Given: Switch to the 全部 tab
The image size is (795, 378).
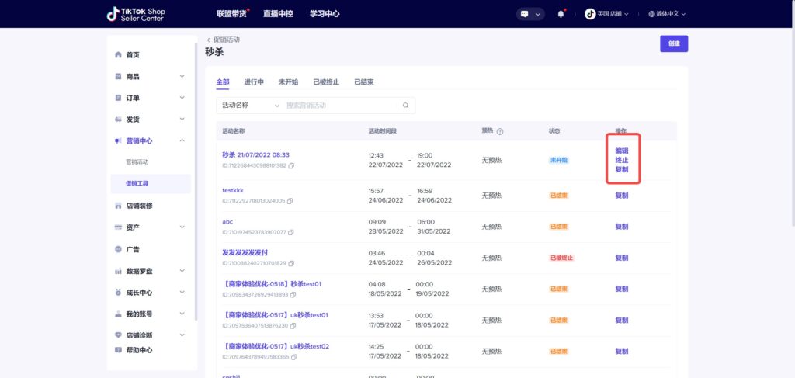Looking at the screenshot, I should (223, 82).
